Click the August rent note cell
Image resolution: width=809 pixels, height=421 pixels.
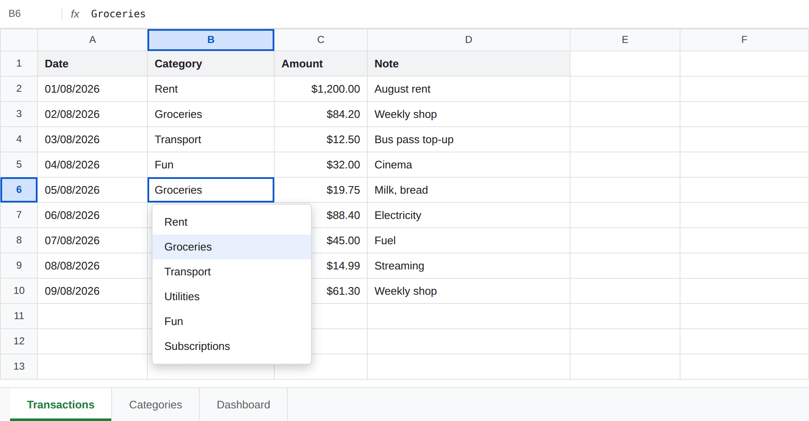pos(469,89)
